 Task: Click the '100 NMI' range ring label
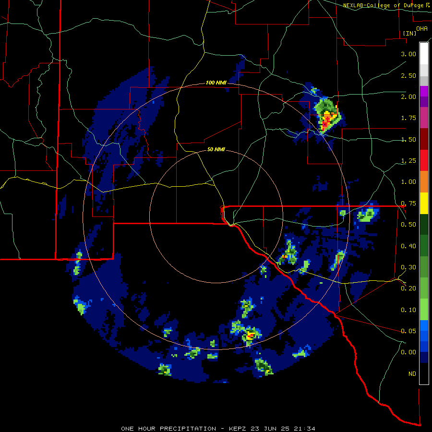coord(216,83)
